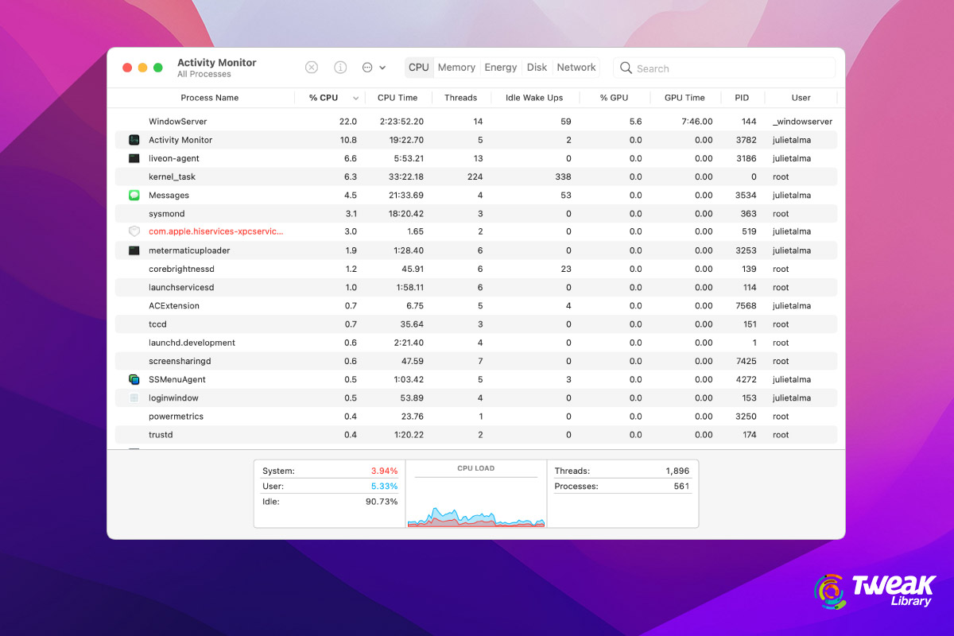
Task: Click the loginwindow process icon
Action: (134, 397)
